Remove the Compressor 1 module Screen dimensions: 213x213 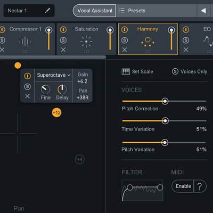(x=2, y=50)
